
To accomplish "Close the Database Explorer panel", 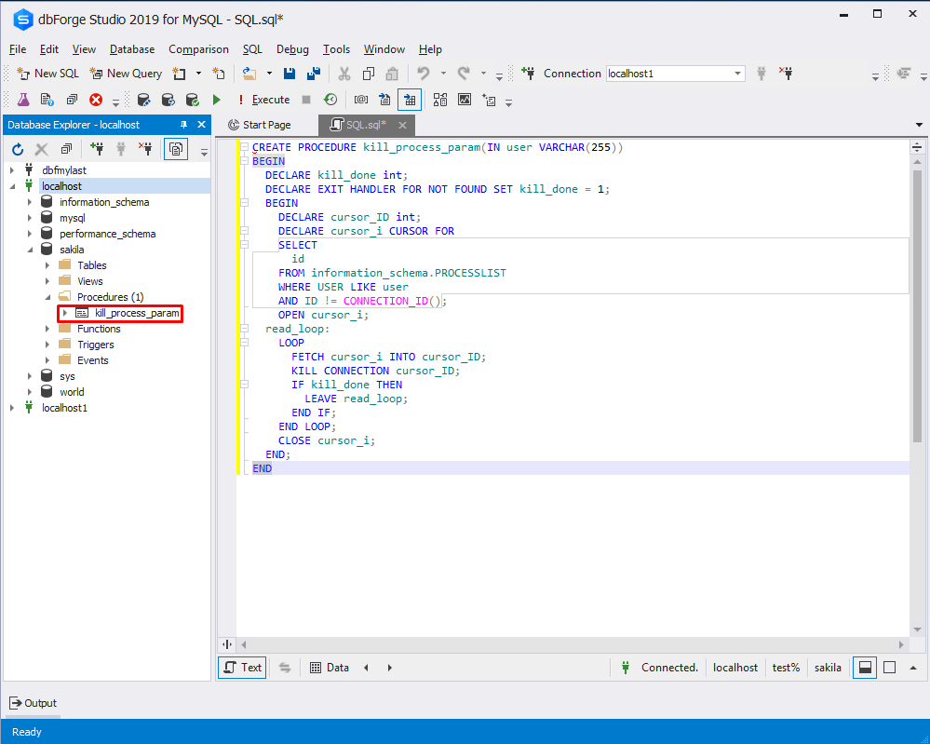I will point(201,125).
